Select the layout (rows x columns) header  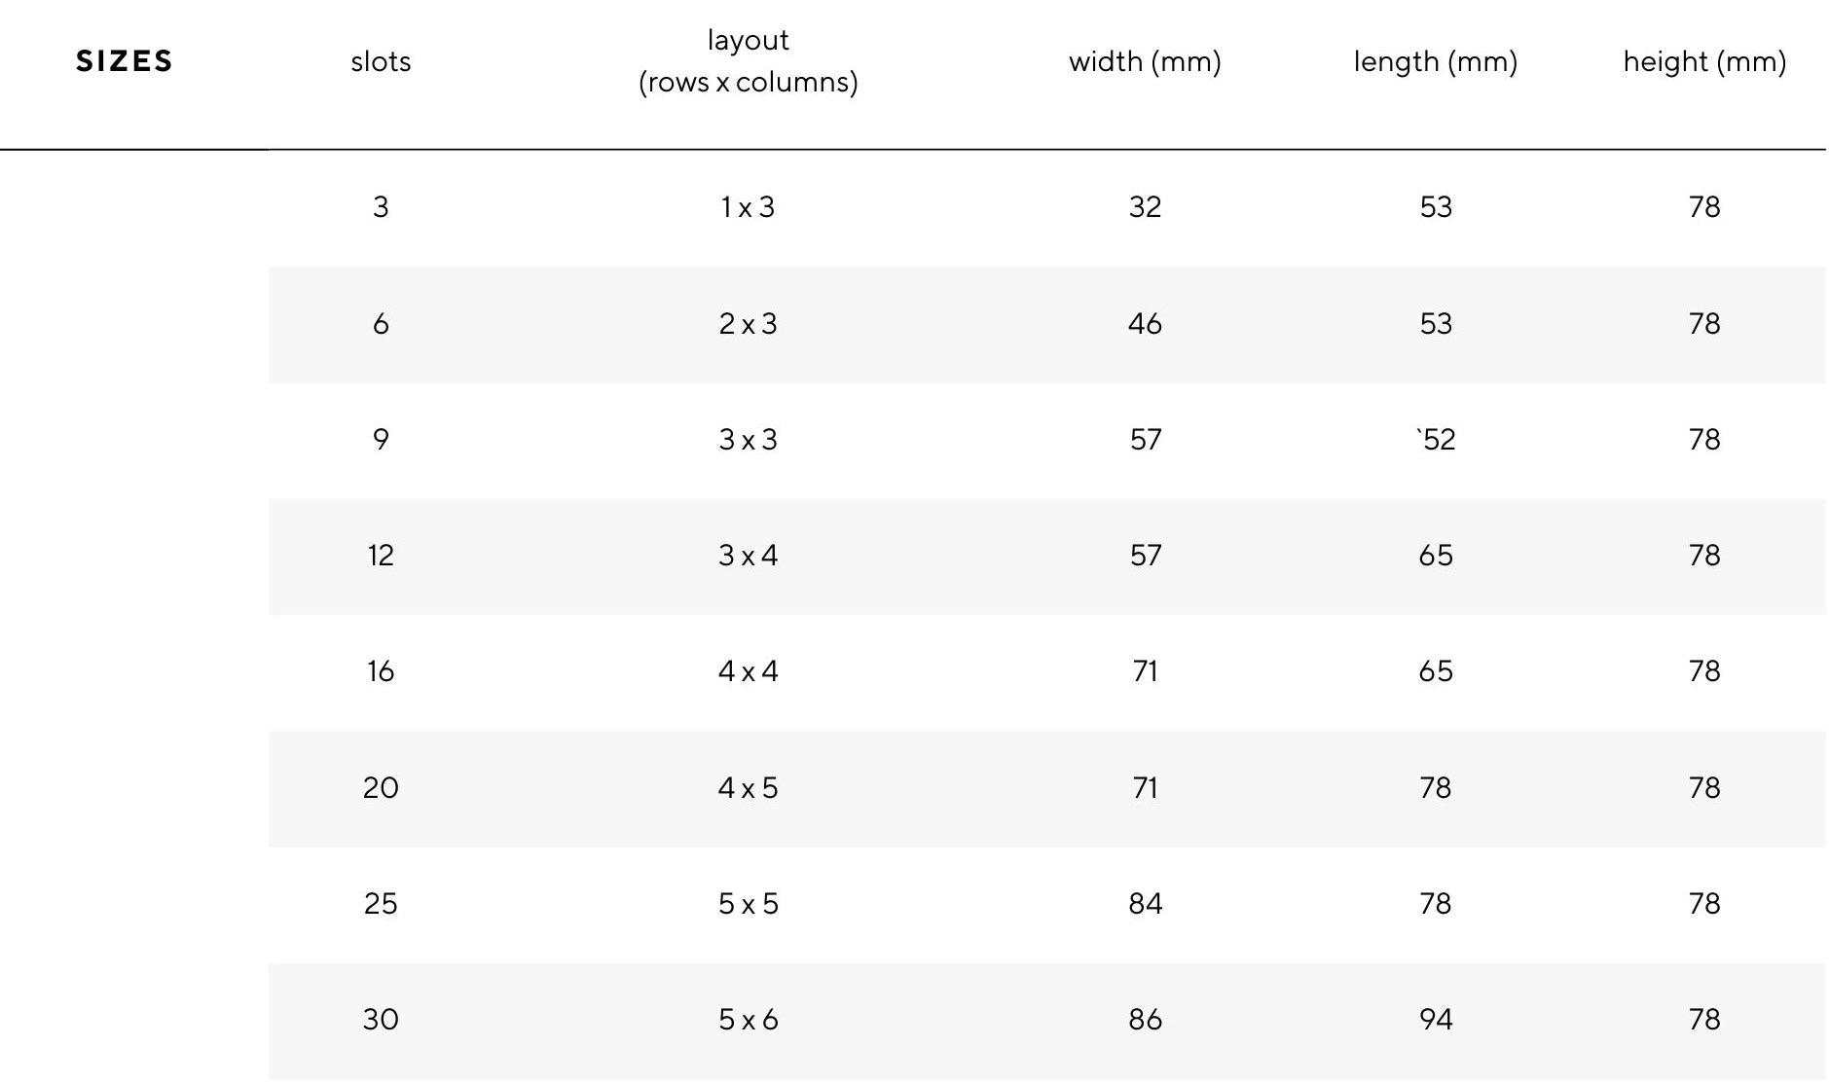click(x=748, y=61)
